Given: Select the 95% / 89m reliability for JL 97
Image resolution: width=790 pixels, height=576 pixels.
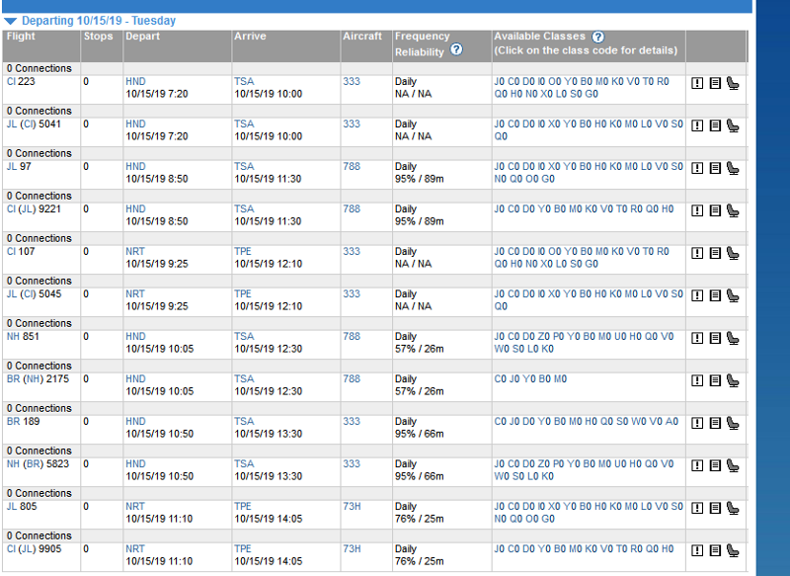Looking at the screenshot, I should click(x=420, y=179).
